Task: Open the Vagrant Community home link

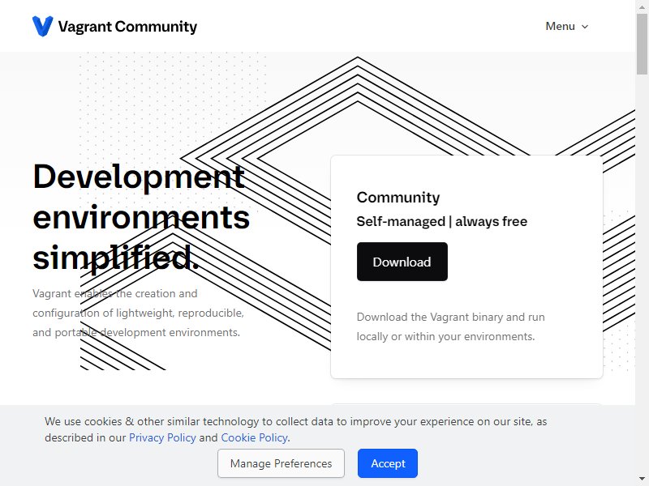Action: pos(114,26)
